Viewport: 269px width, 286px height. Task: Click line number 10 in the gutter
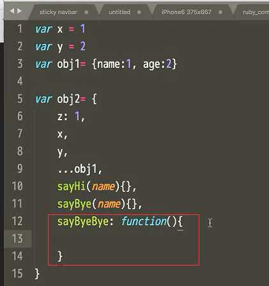tap(17, 186)
